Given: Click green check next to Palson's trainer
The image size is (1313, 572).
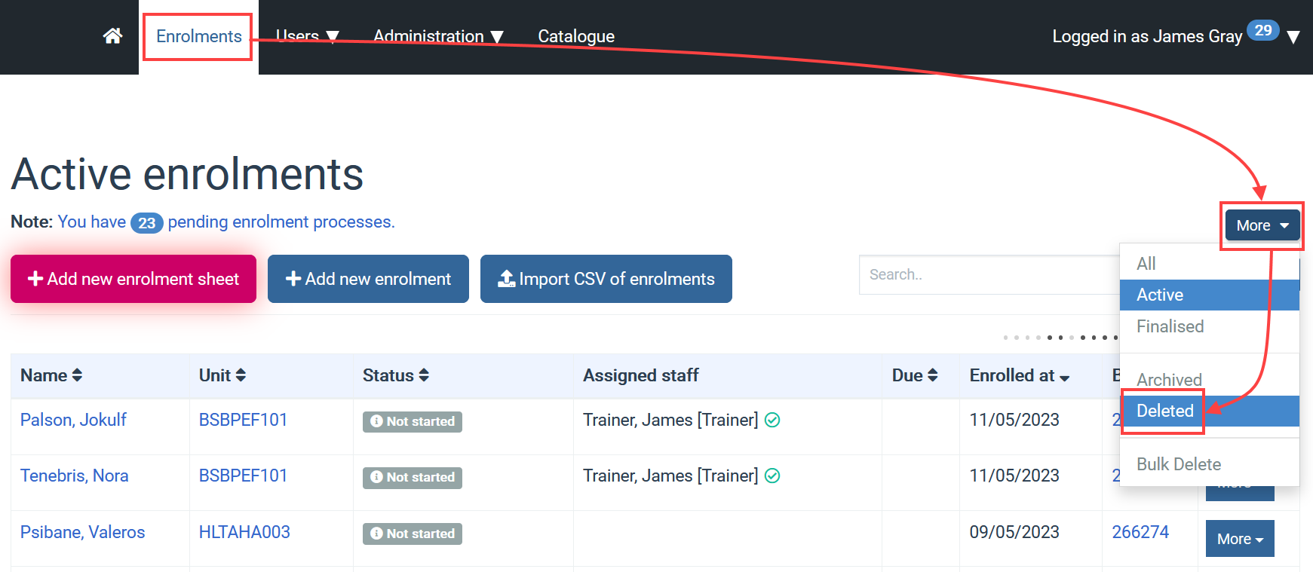Looking at the screenshot, I should [x=772, y=421].
